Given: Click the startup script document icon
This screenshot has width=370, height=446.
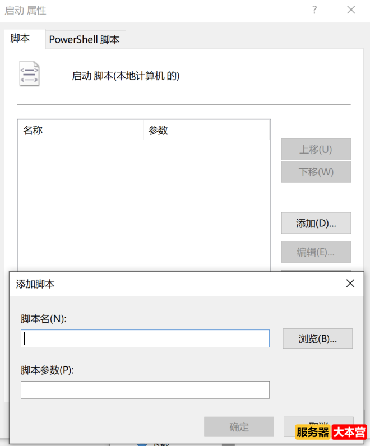Looking at the screenshot, I should click(x=29, y=73).
